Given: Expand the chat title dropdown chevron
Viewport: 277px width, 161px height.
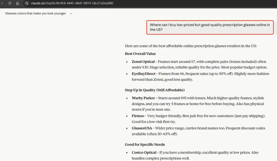Looking at the screenshot, I should point(71,14).
